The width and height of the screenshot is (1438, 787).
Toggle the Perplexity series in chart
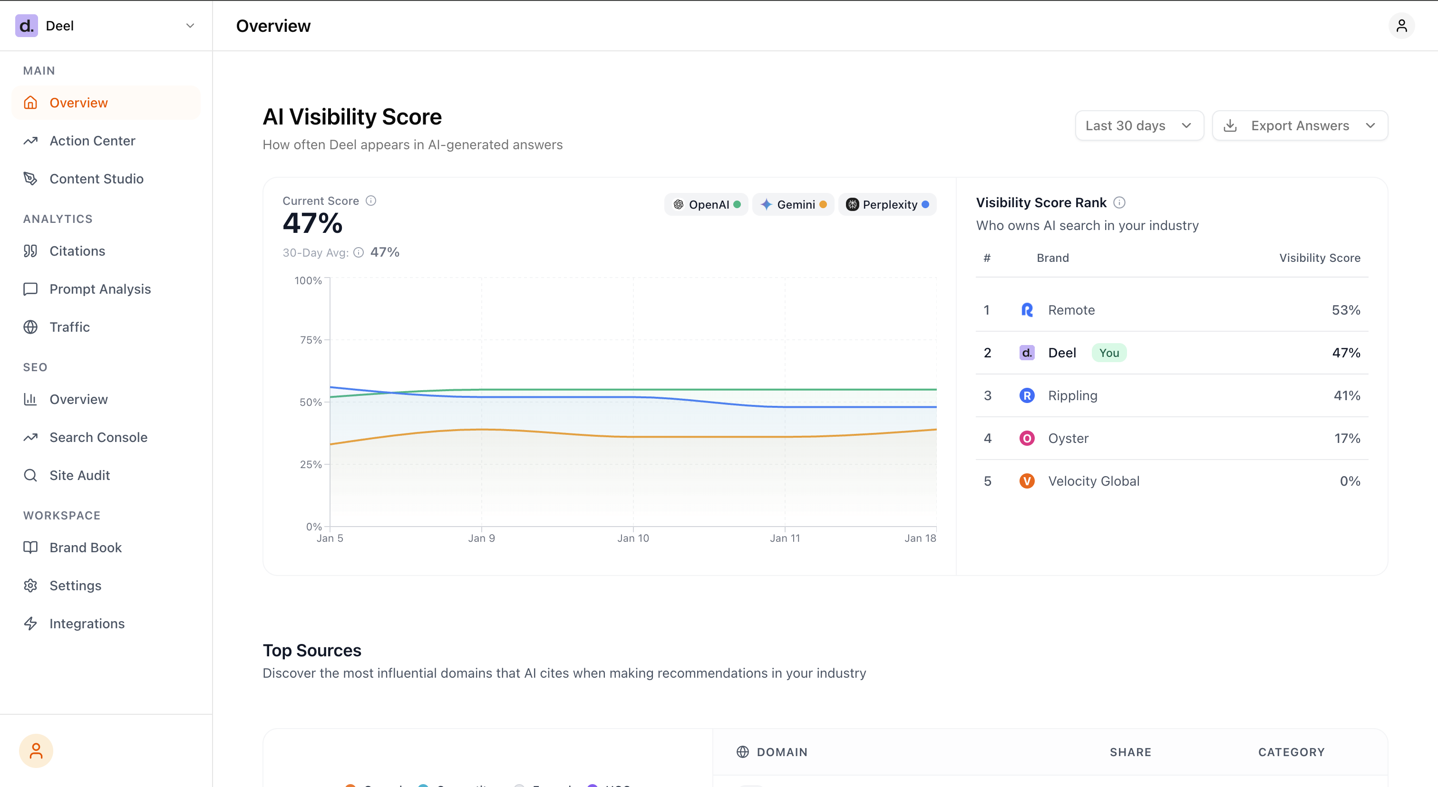click(x=887, y=205)
